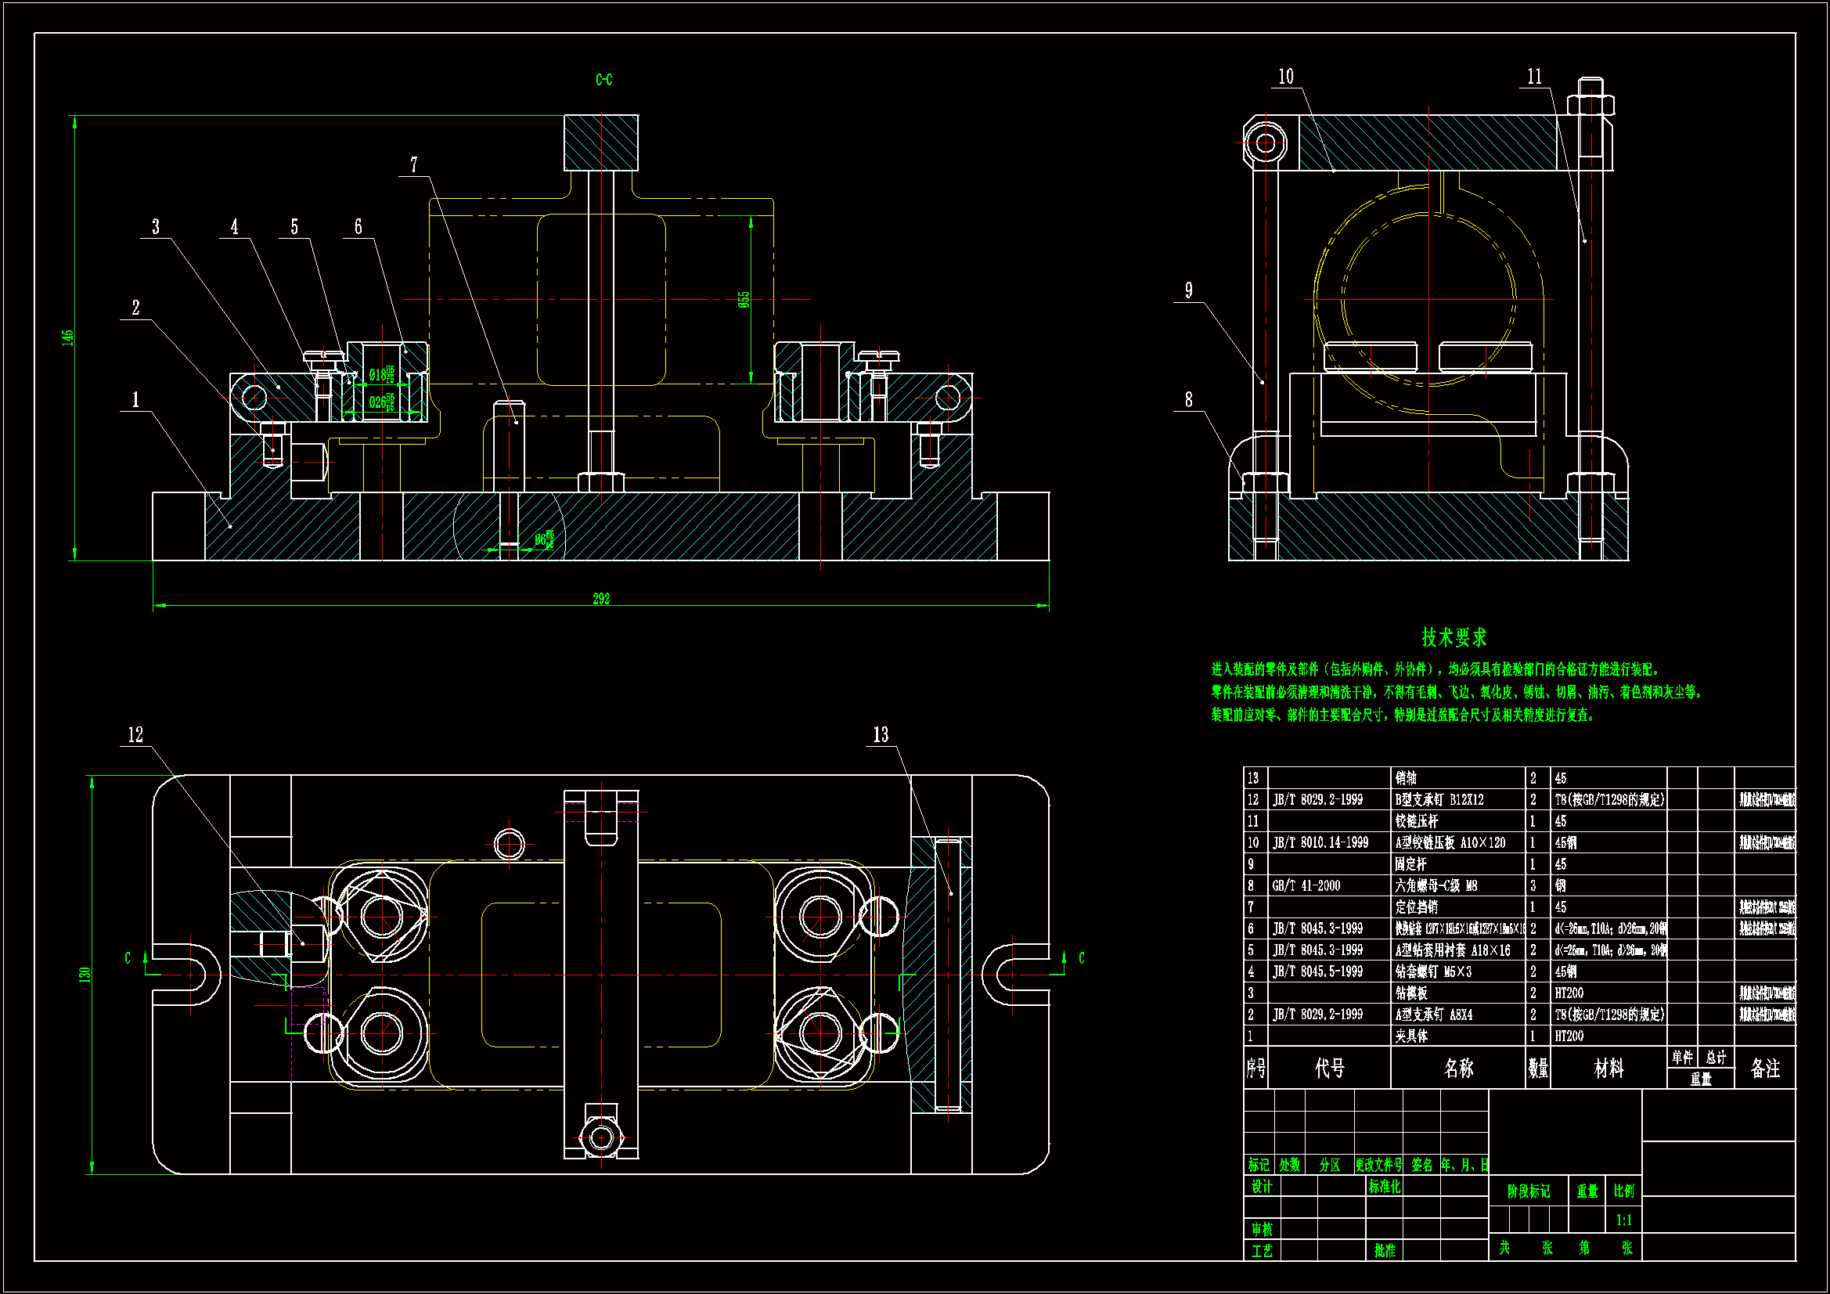Click the GB/T 41-2000 code cell
Screen dimensions: 1830x1294
coord(1306,886)
